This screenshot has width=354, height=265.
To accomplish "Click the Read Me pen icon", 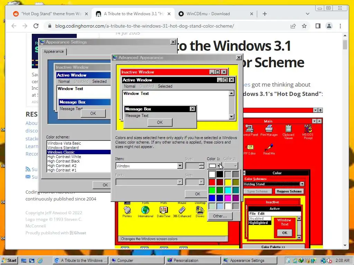I will 269,149.
